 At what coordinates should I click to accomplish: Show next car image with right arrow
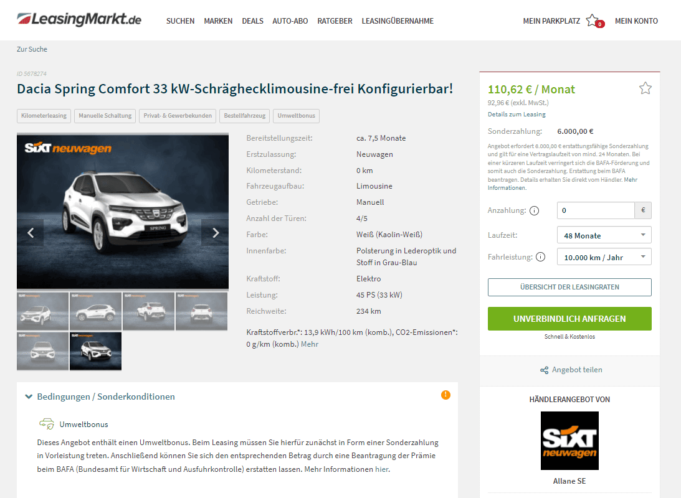(215, 233)
